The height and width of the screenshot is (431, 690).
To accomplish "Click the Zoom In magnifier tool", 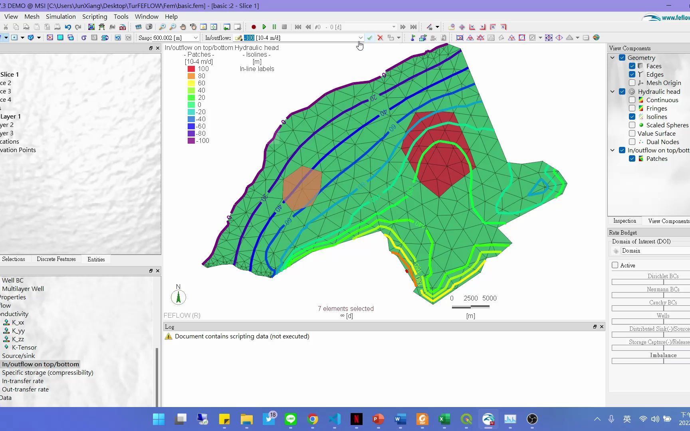I will point(162,27).
